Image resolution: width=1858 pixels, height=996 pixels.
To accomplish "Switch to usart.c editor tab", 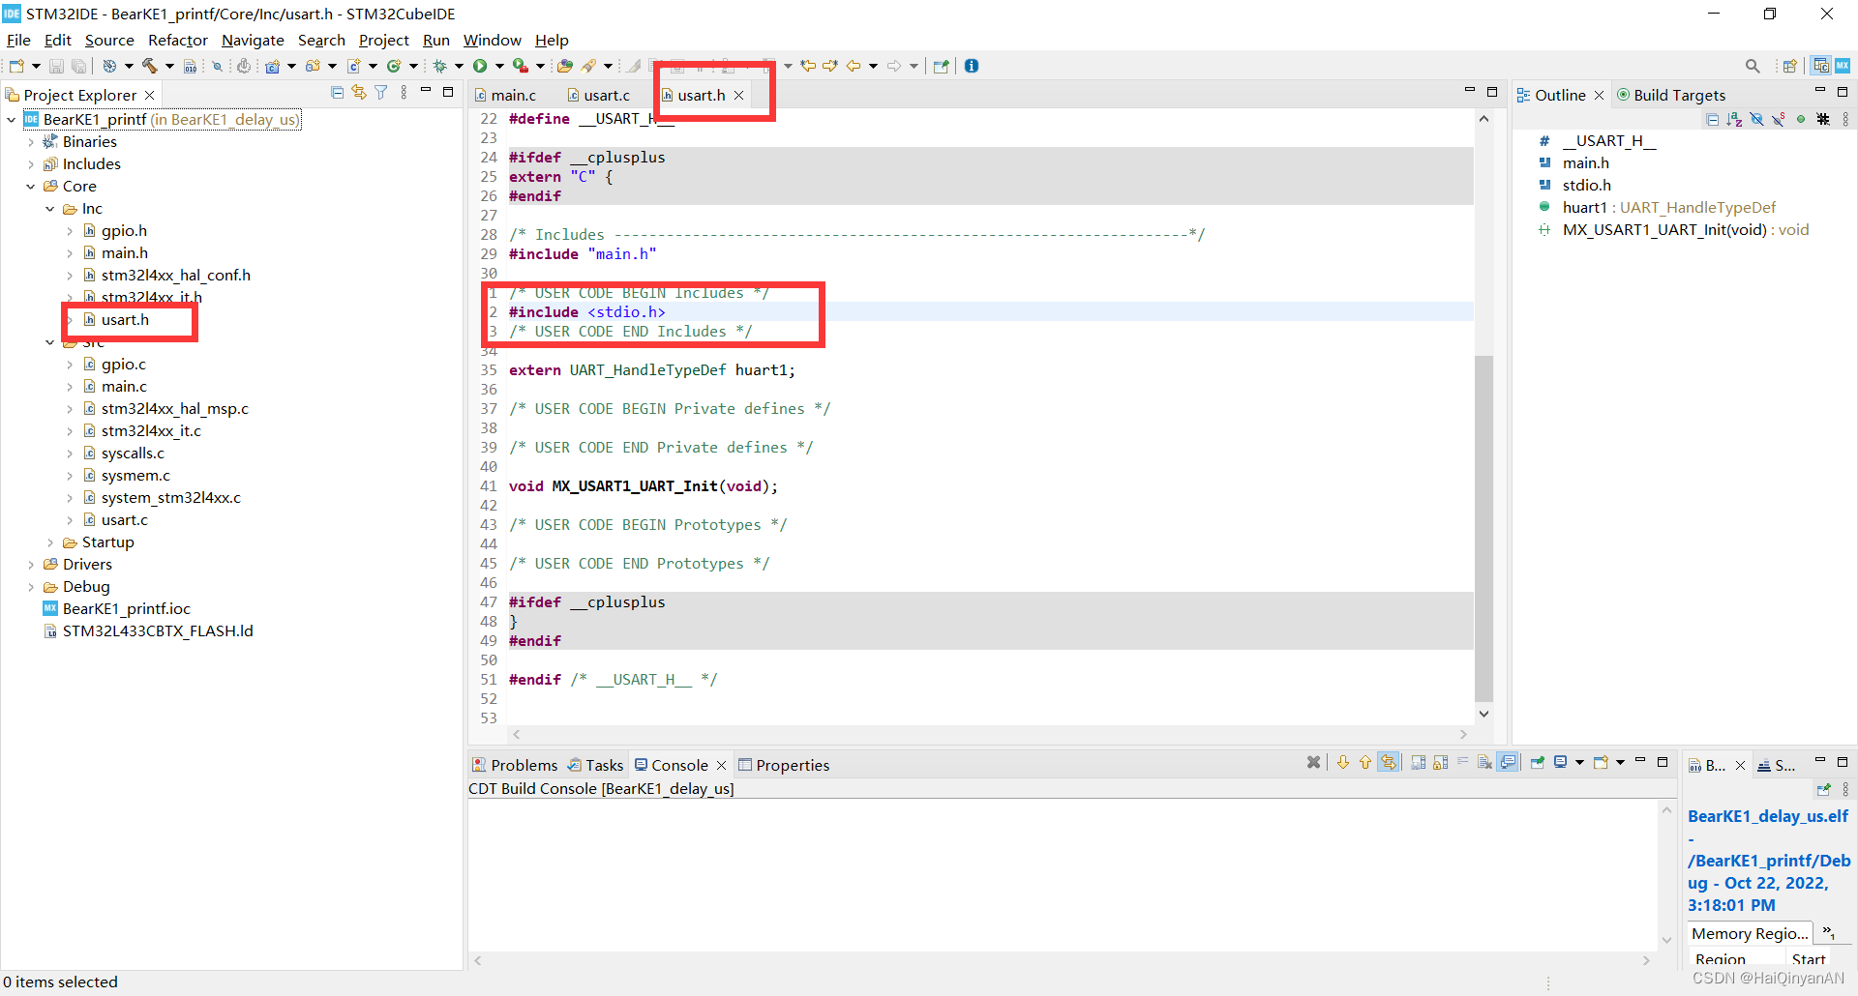I will (x=598, y=95).
